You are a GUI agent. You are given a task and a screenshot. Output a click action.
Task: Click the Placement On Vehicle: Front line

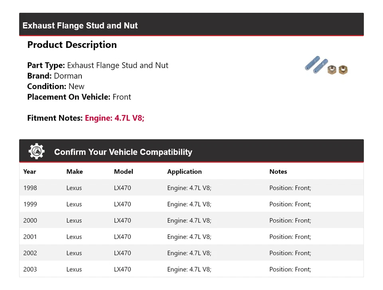[79, 97]
